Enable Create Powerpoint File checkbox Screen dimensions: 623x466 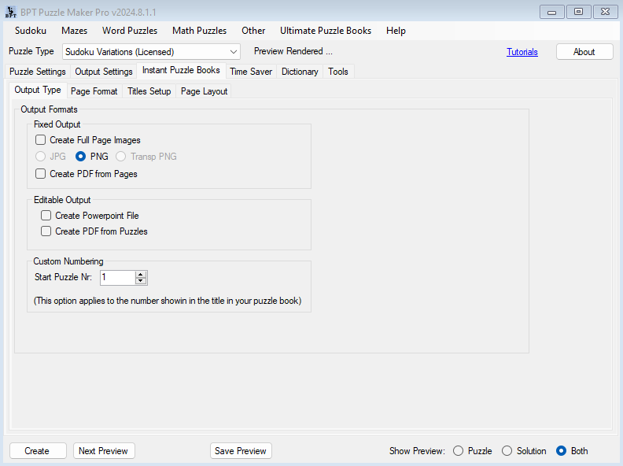point(46,216)
